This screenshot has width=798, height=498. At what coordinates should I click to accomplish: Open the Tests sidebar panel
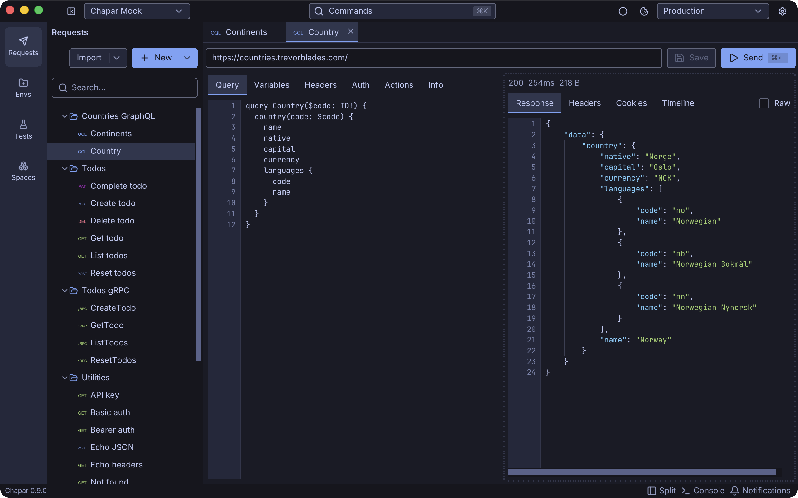click(23, 129)
